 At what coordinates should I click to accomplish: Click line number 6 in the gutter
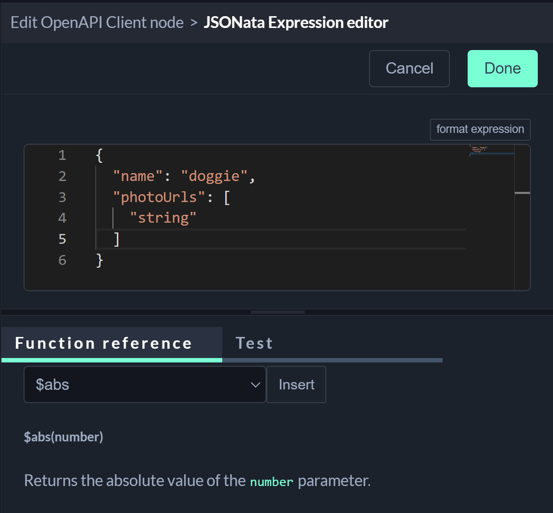pos(62,260)
